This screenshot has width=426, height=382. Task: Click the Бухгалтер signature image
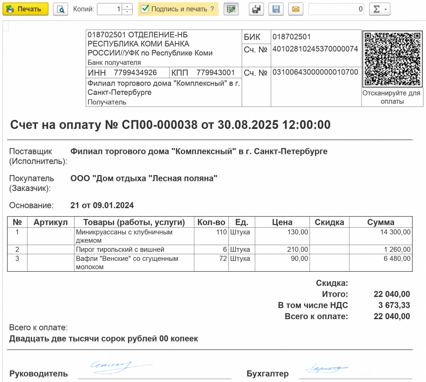point(327,368)
